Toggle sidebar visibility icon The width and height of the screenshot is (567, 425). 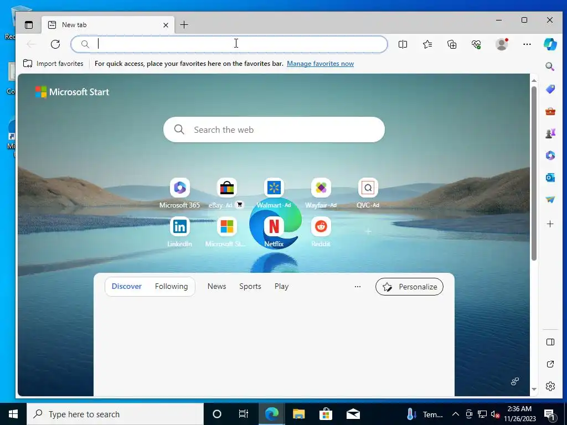(x=550, y=342)
